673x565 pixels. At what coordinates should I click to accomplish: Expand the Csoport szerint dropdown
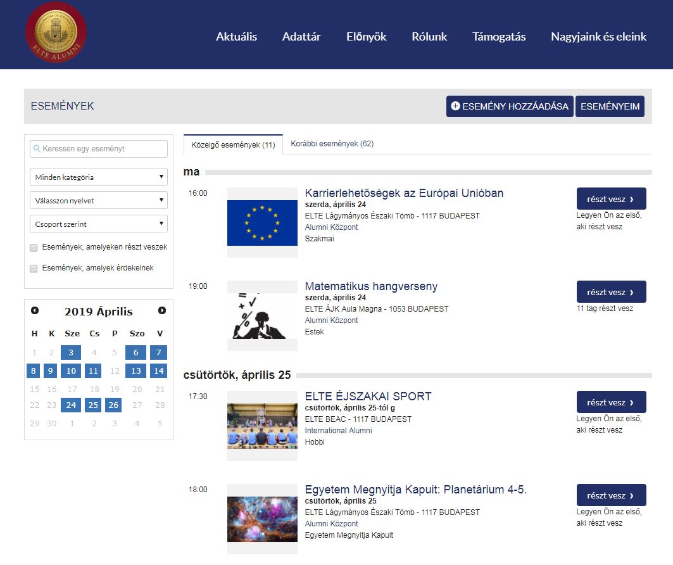pyautogui.click(x=99, y=224)
